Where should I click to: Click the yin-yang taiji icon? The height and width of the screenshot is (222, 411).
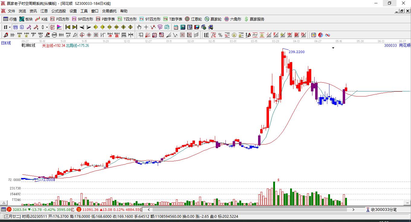point(321,35)
